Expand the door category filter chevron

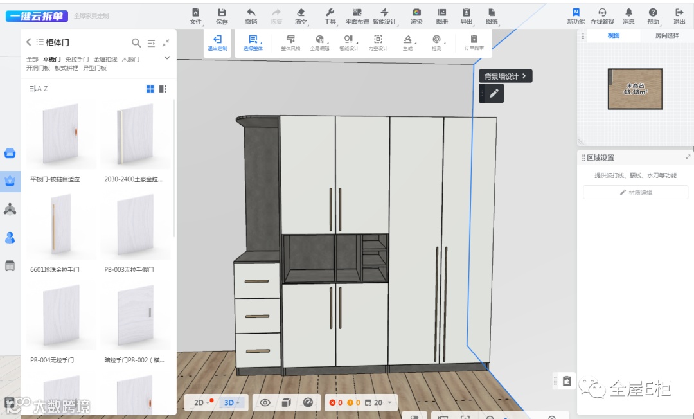167,58
